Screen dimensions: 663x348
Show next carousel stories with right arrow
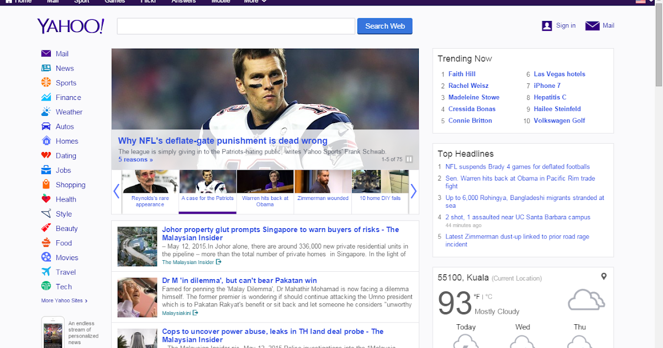click(413, 192)
